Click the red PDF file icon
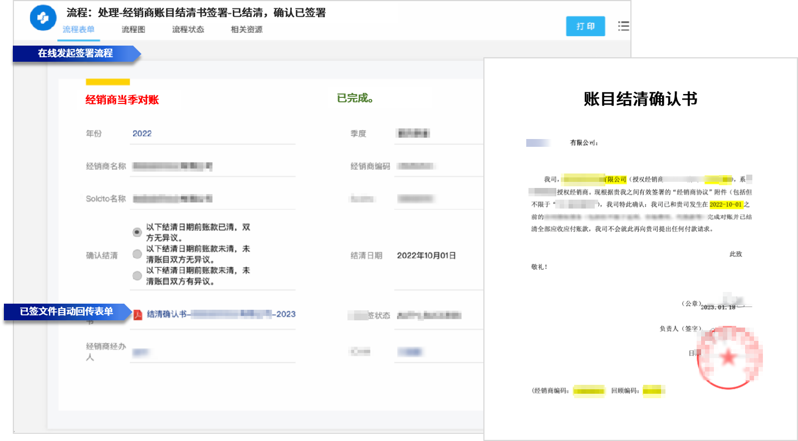 (x=138, y=315)
